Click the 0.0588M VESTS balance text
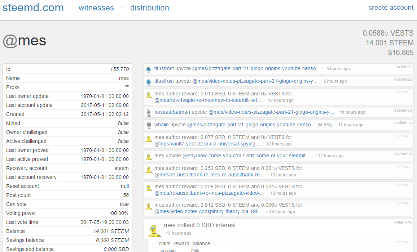 388,33
